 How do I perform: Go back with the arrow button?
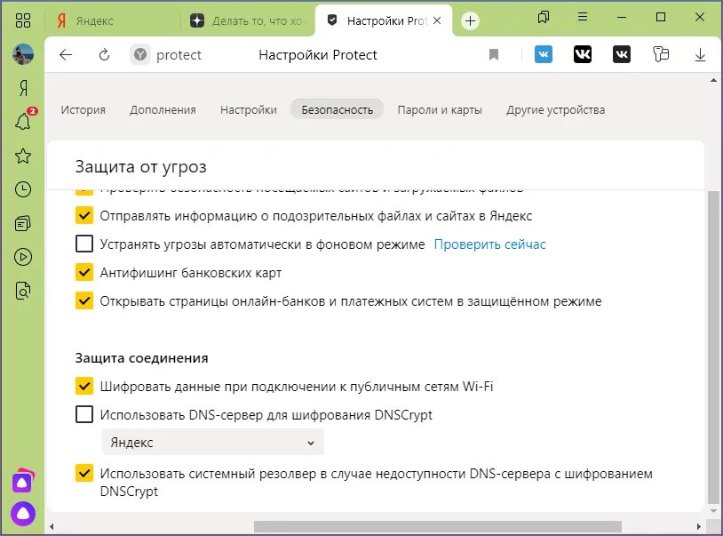coord(66,55)
